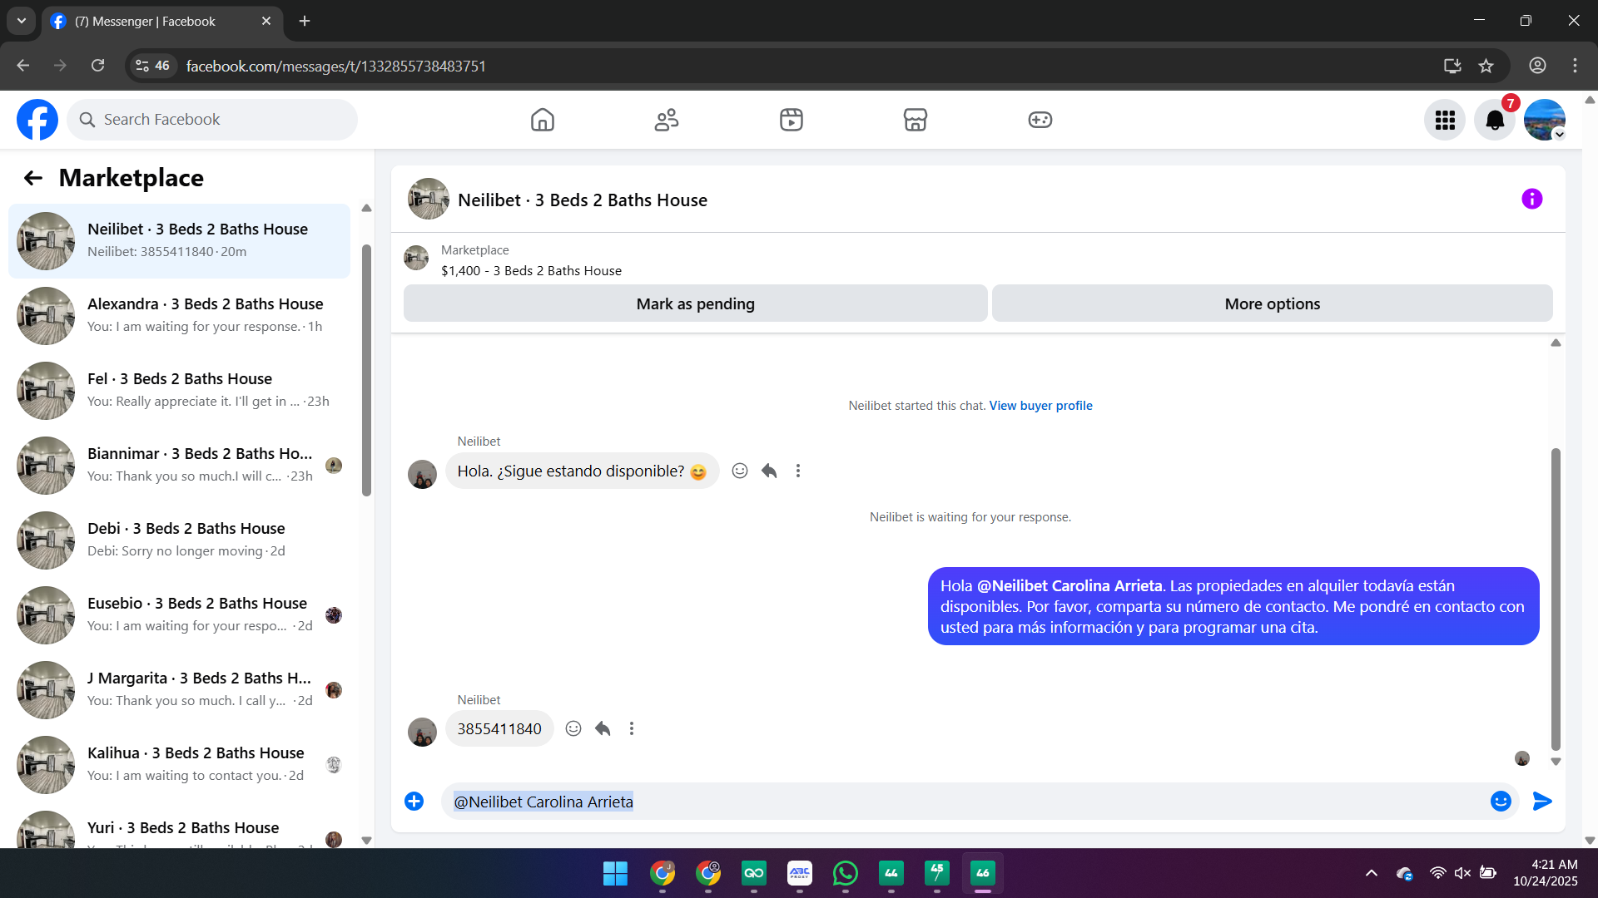Open Wi-Fi network tray icon

tap(1437, 873)
